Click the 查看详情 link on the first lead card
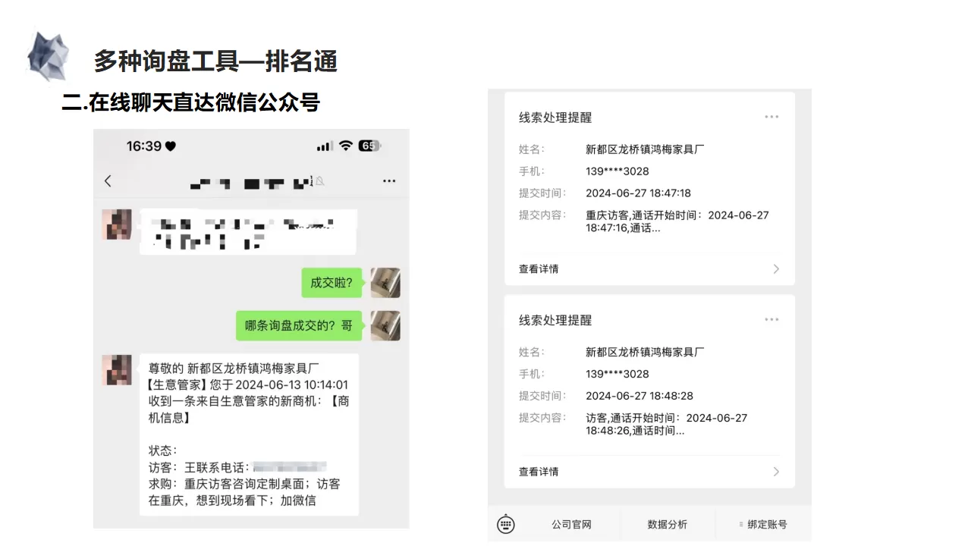The image size is (971, 546). tap(539, 268)
